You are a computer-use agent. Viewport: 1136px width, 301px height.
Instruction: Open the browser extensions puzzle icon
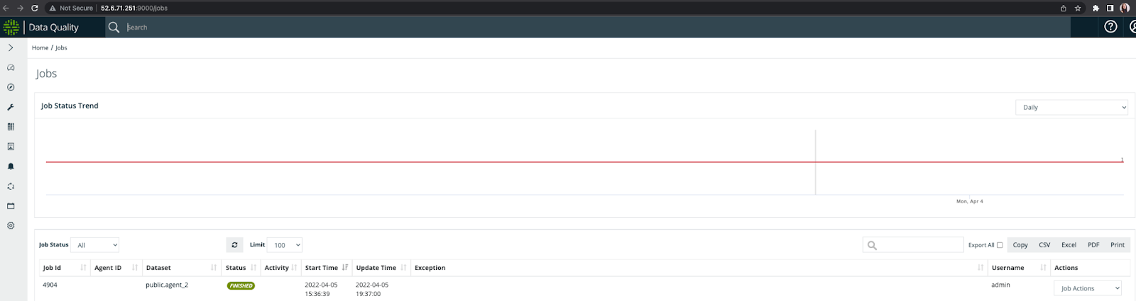coord(1096,8)
